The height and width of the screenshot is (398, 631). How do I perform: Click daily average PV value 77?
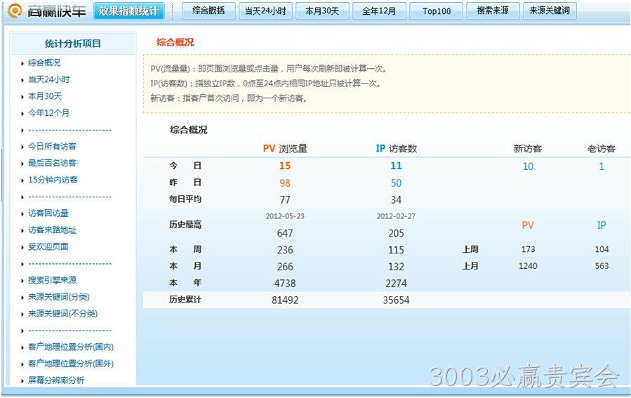(285, 200)
